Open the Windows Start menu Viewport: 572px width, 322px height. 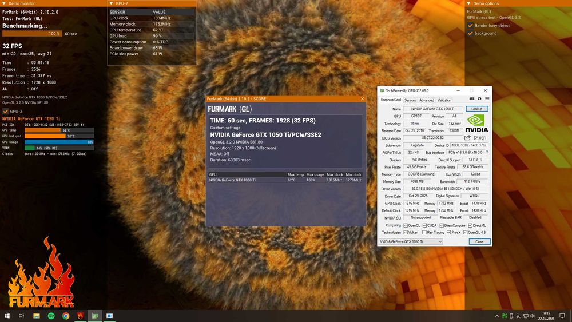click(x=7, y=316)
